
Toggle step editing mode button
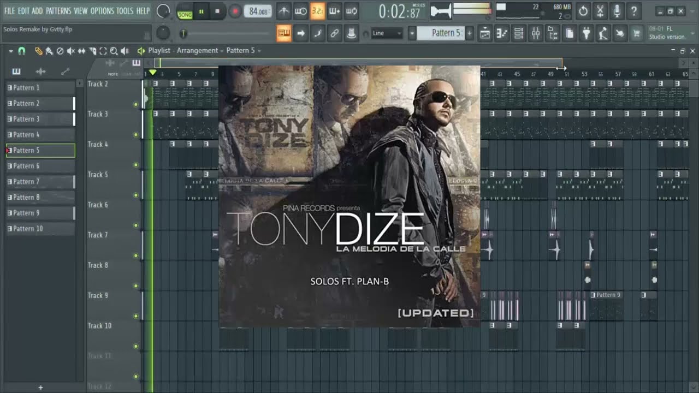317,33
